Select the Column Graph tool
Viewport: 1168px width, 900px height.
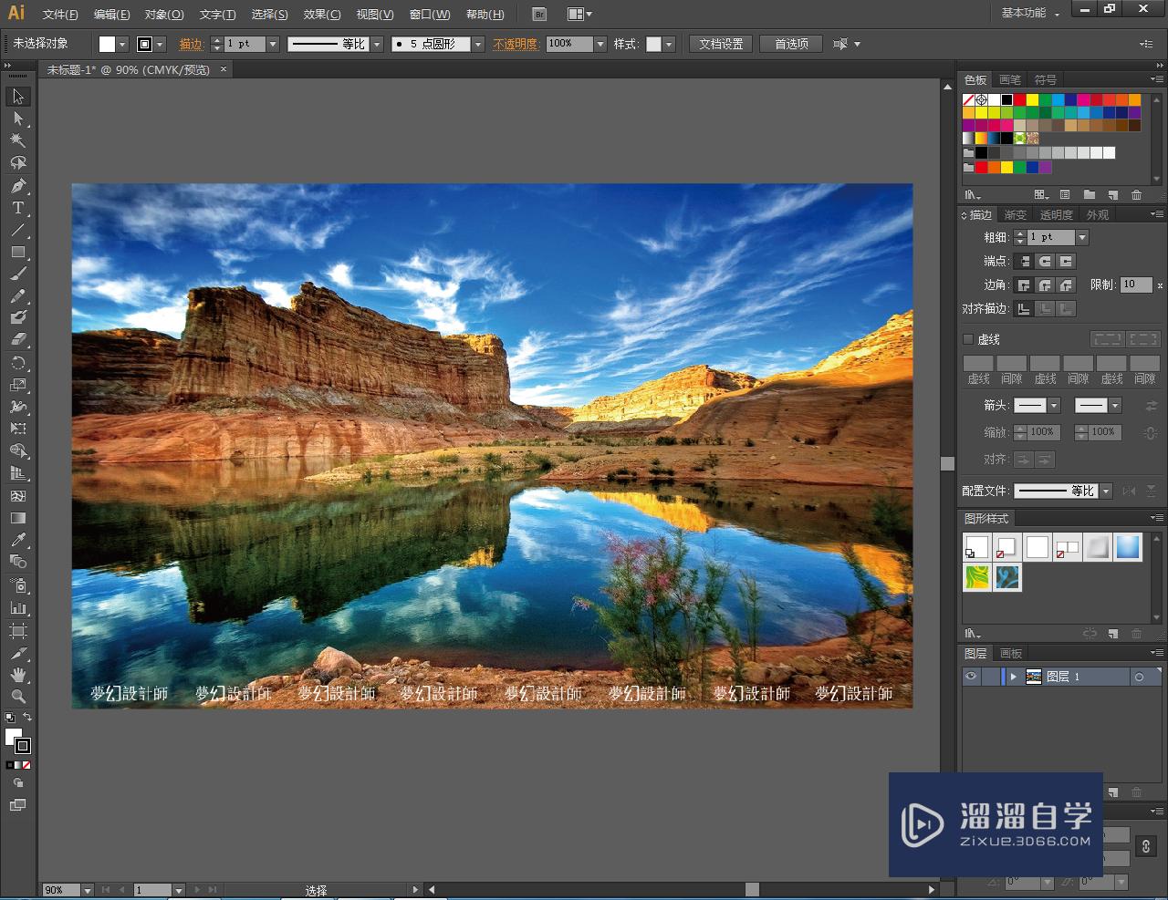(18, 607)
